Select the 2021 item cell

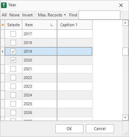click(x=39, y=69)
